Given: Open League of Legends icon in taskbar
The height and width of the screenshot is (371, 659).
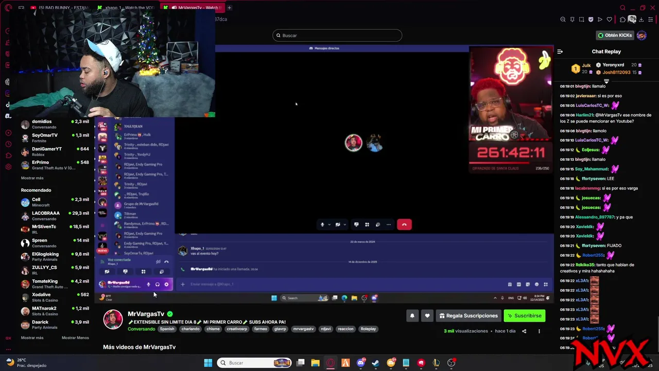Looking at the screenshot, I should [x=436, y=363].
